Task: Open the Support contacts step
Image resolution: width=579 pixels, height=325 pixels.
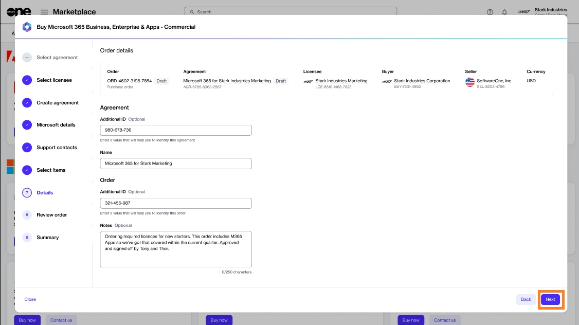Action: click(57, 148)
